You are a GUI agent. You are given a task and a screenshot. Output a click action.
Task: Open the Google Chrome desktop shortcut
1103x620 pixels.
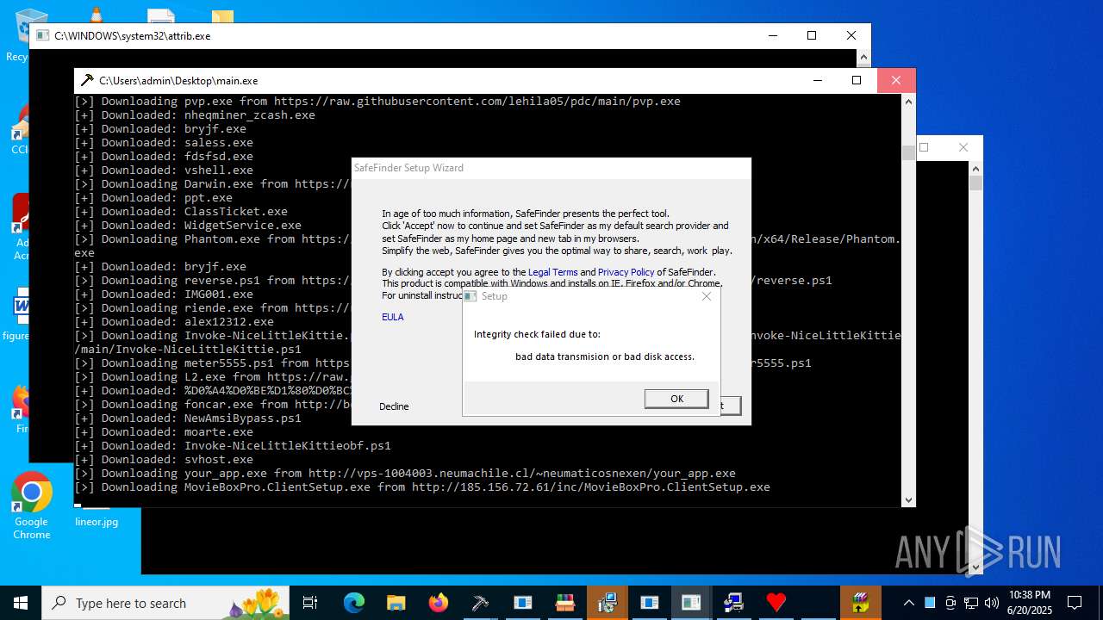[x=31, y=506]
